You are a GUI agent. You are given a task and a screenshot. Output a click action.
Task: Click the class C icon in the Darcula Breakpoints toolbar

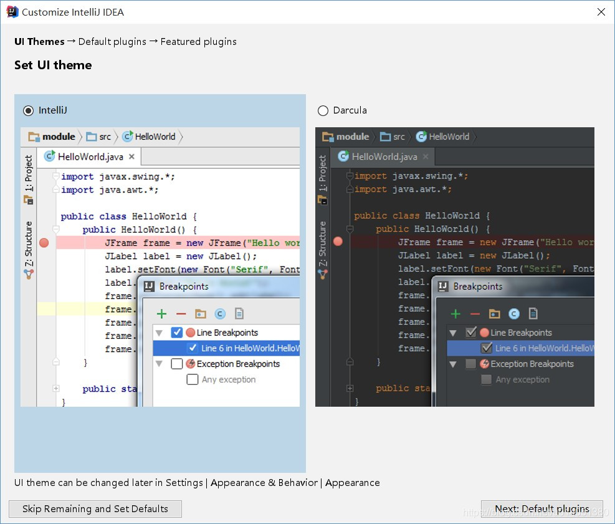(514, 313)
